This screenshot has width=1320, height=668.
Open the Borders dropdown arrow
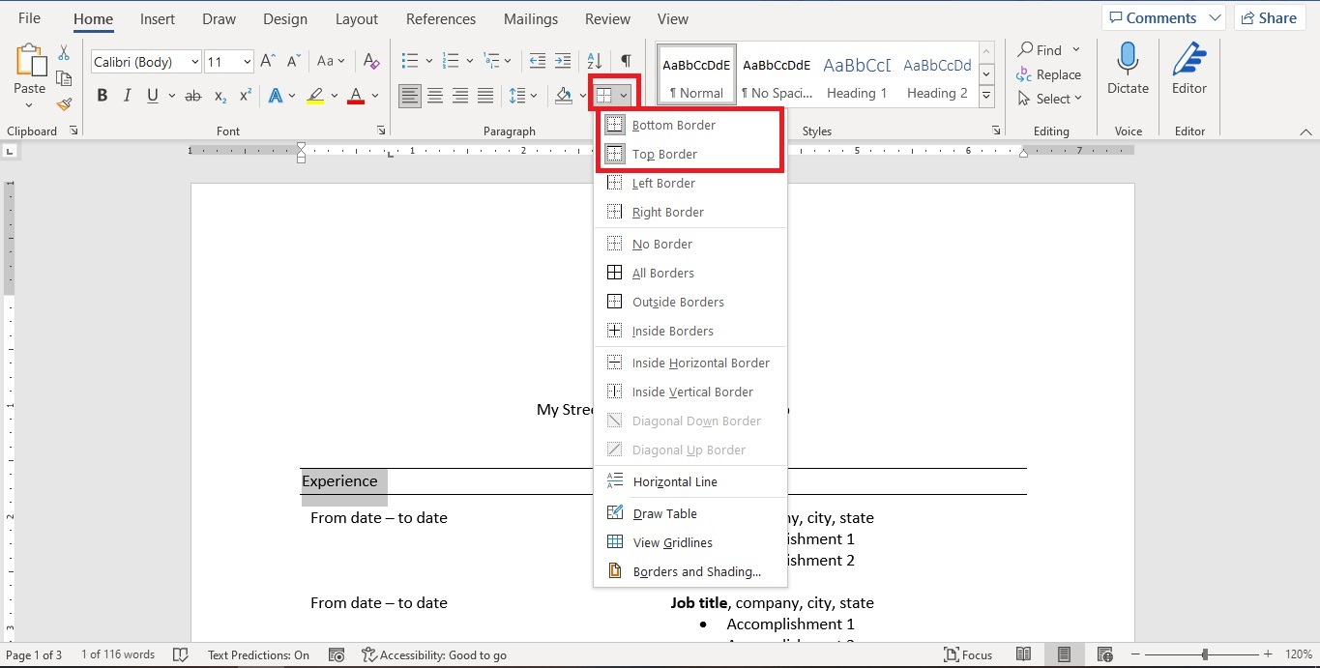pyautogui.click(x=626, y=96)
